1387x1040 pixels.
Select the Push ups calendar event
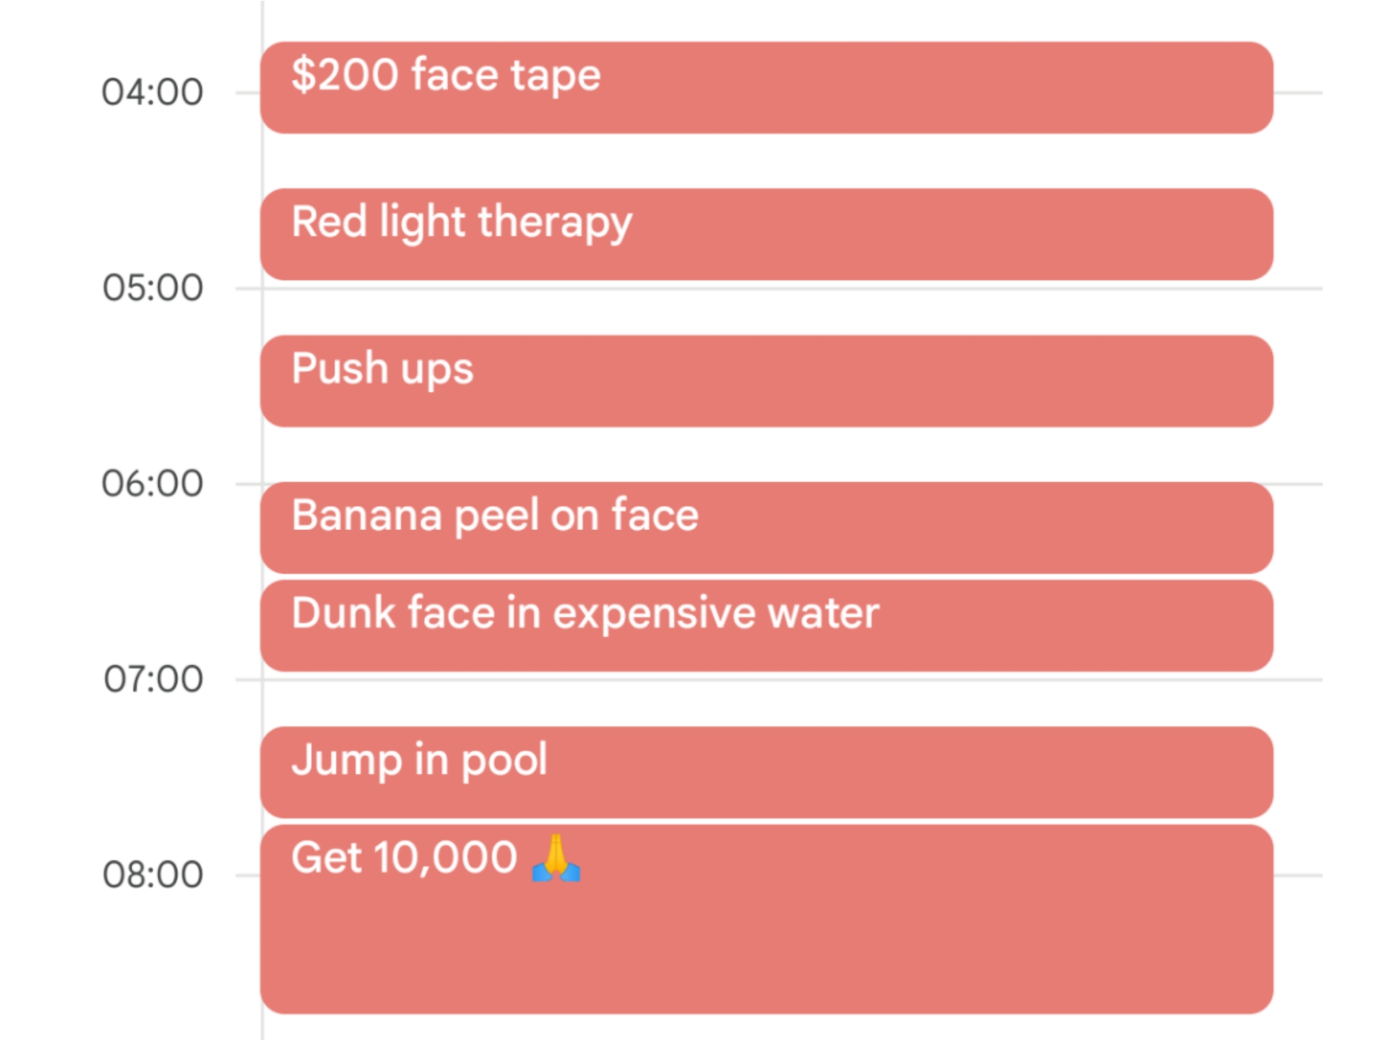pos(767,381)
